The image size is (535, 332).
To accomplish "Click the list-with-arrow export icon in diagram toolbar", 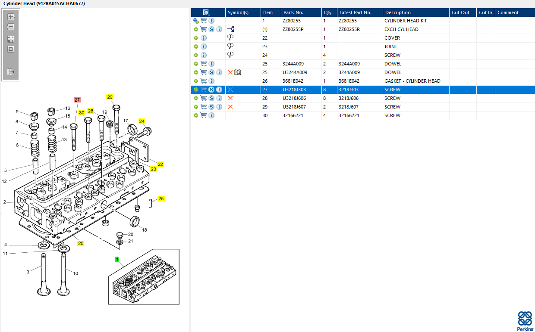I will coord(11,72).
